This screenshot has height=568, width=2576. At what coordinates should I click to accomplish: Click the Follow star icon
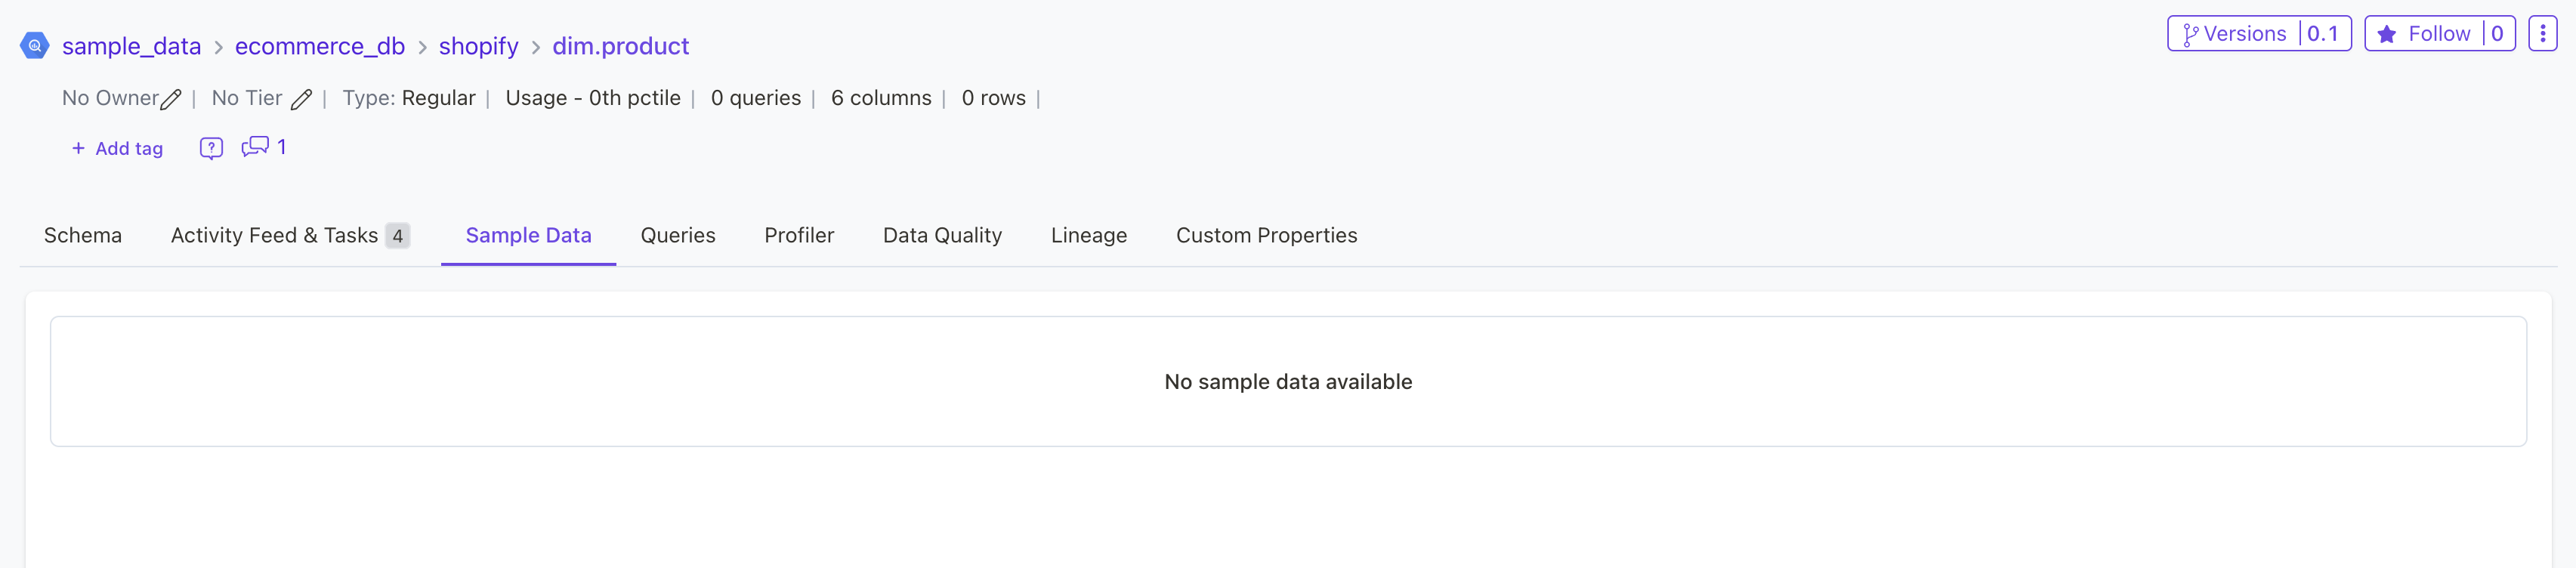pyautogui.click(x=2386, y=34)
